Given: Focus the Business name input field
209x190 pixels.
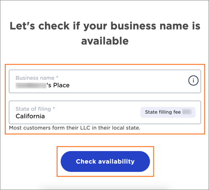Looking at the screenshot, I should 105,81.
